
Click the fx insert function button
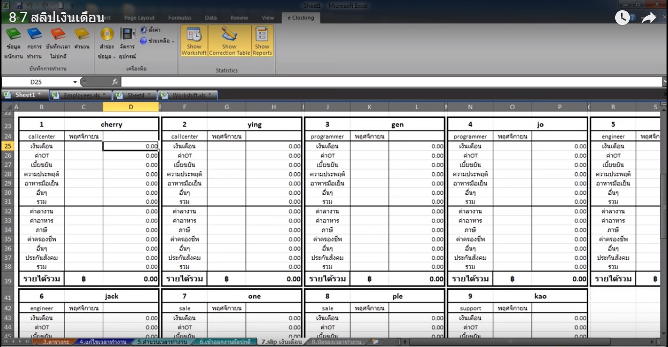click(115, 82)
